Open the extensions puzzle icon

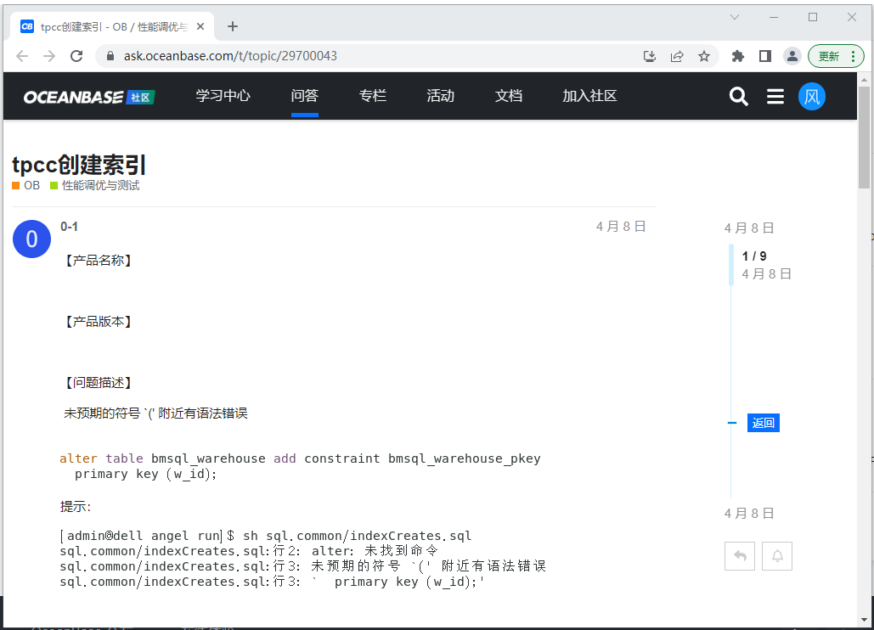tap(738, 56)
